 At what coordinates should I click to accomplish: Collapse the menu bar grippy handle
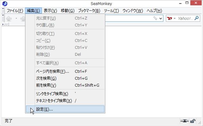(x=3, y=10)
